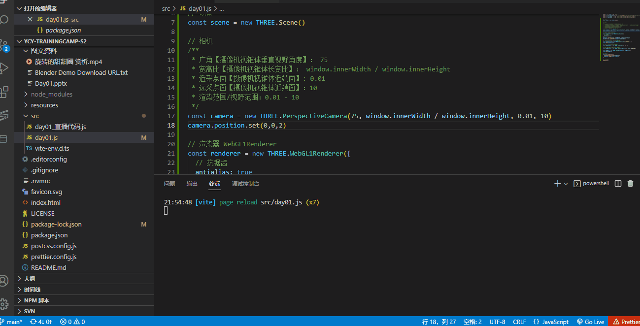Open the .nvmrc file
The image size is (640, 326).
click(84, 181)
